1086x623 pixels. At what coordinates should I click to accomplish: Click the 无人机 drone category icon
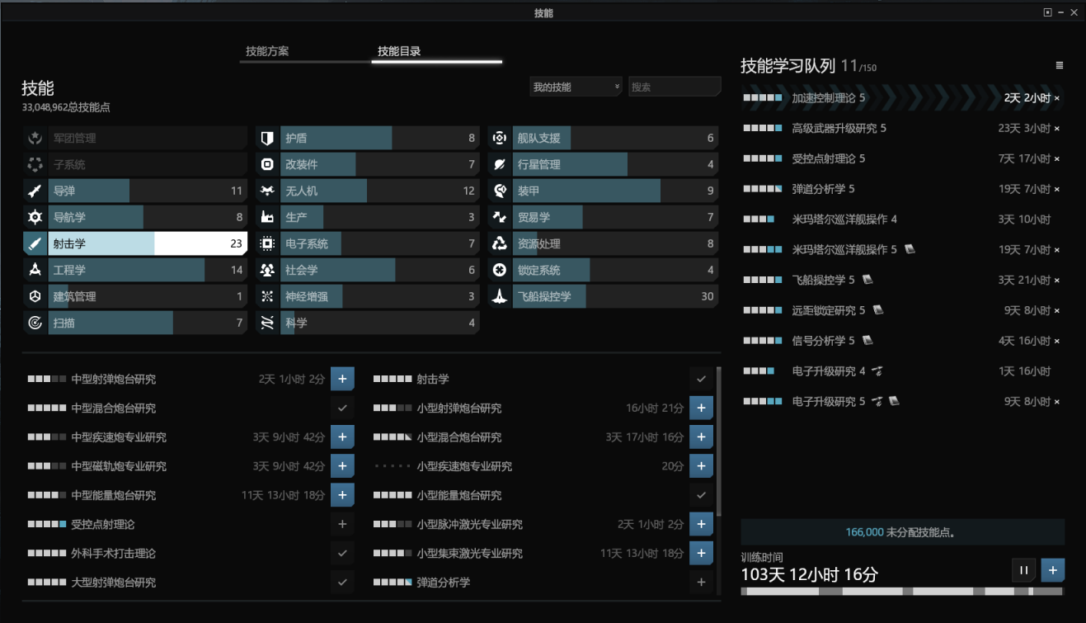point(267,191)
